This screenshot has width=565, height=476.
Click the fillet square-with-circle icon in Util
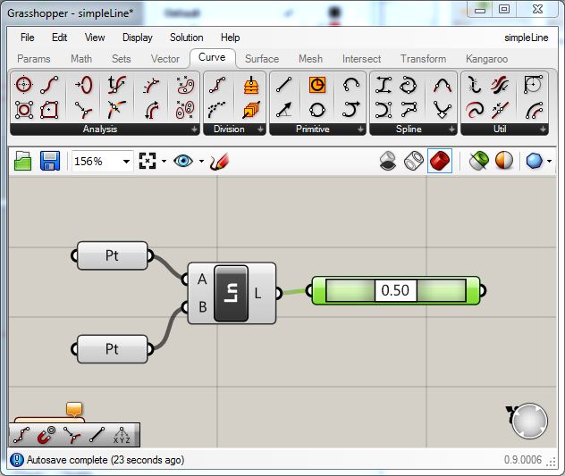(534, 84)
